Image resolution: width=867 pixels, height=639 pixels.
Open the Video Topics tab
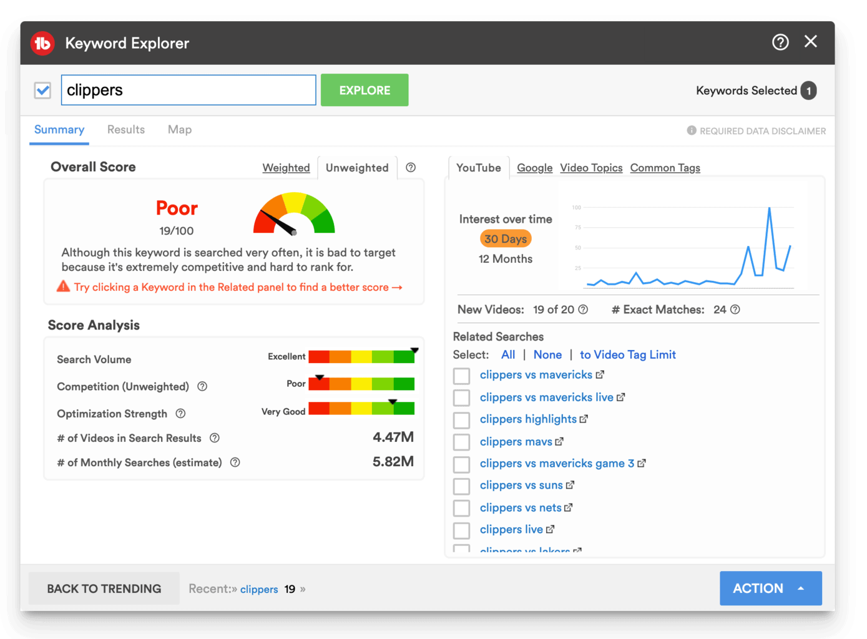coord(591,167)
